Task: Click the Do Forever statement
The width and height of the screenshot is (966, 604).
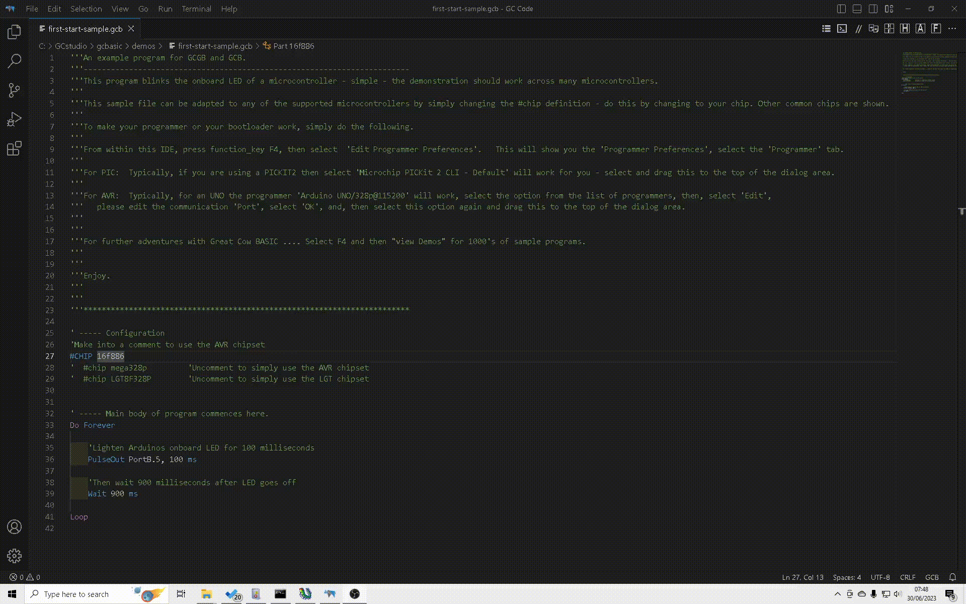Action: [x=93, y=425]
